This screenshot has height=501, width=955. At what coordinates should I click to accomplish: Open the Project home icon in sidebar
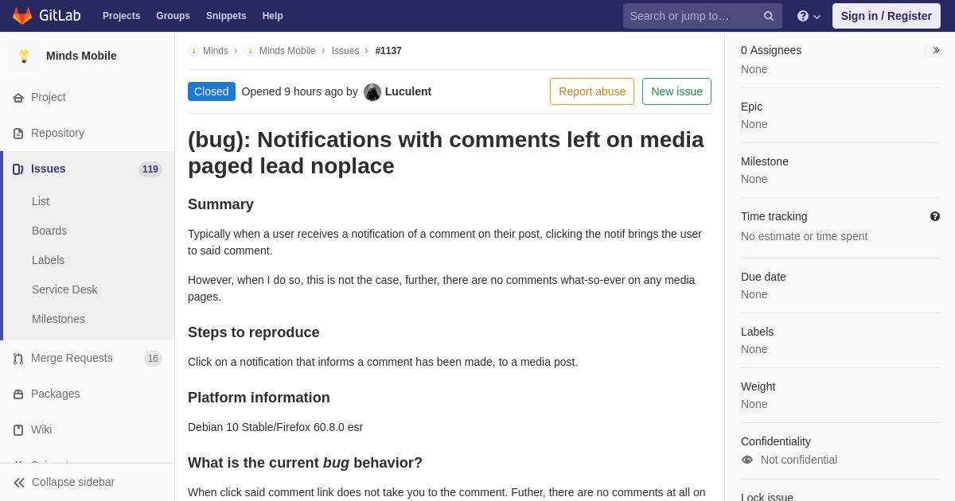(18, 98)
